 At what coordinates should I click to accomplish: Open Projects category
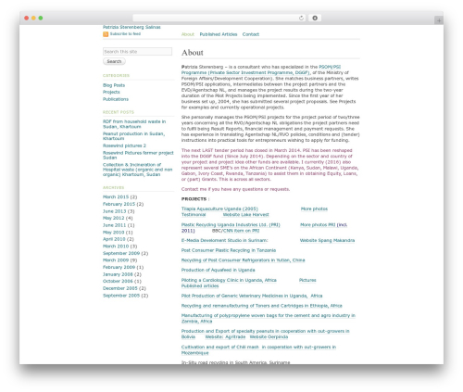[x=111, y=92]
